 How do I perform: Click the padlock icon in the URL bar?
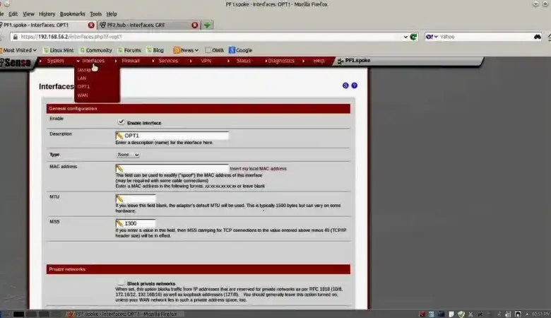pos(15,37)
